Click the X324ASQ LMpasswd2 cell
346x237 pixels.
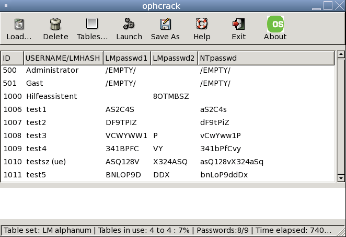[170, 162]
